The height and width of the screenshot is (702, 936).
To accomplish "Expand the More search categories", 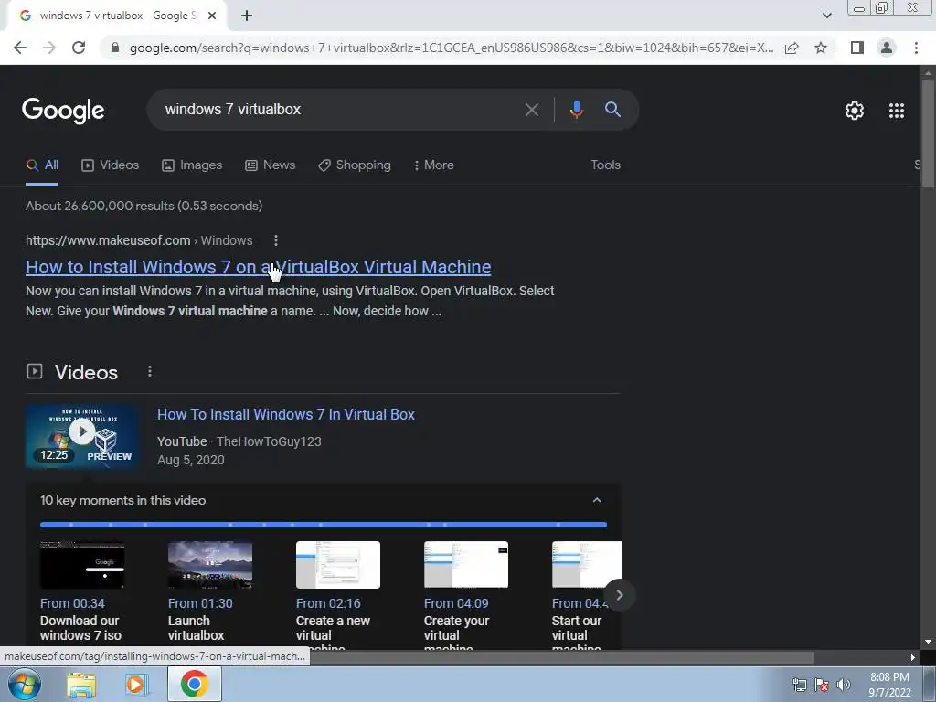I will coord(434,165).
